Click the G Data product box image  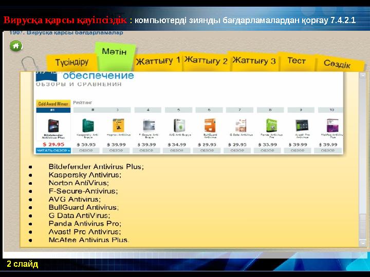coord(240,126)
